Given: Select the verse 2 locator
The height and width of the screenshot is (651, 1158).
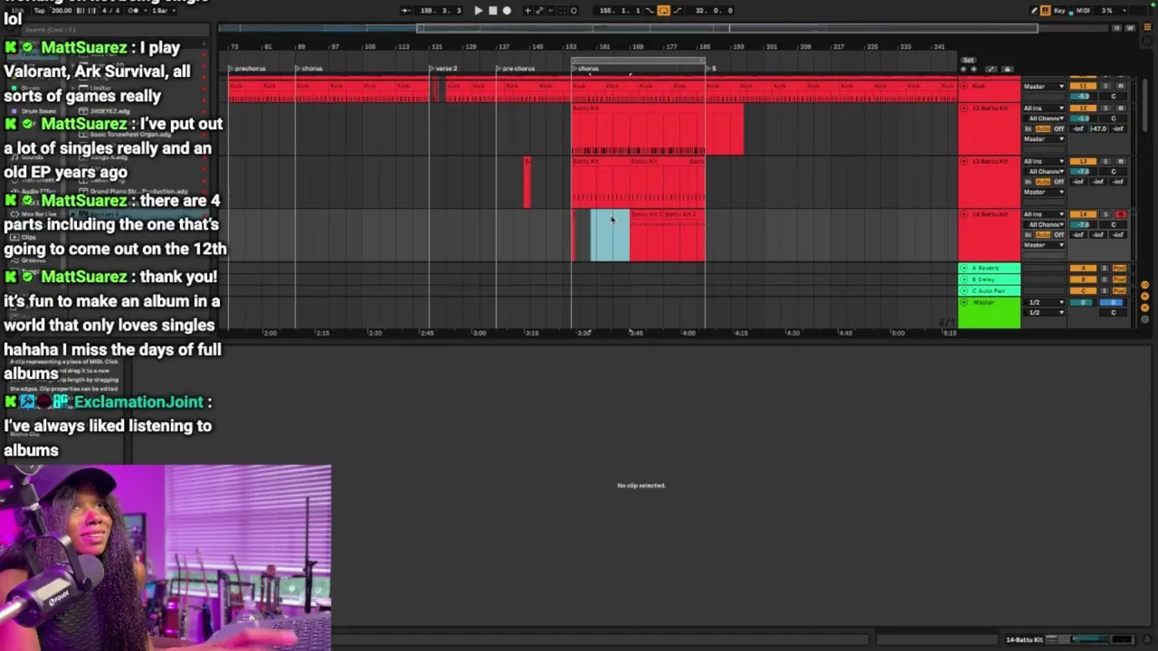Looking at the screenshot, I should click(x=444, y=69).
